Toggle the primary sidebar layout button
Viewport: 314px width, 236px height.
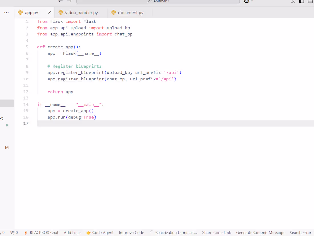pos(301,1)
